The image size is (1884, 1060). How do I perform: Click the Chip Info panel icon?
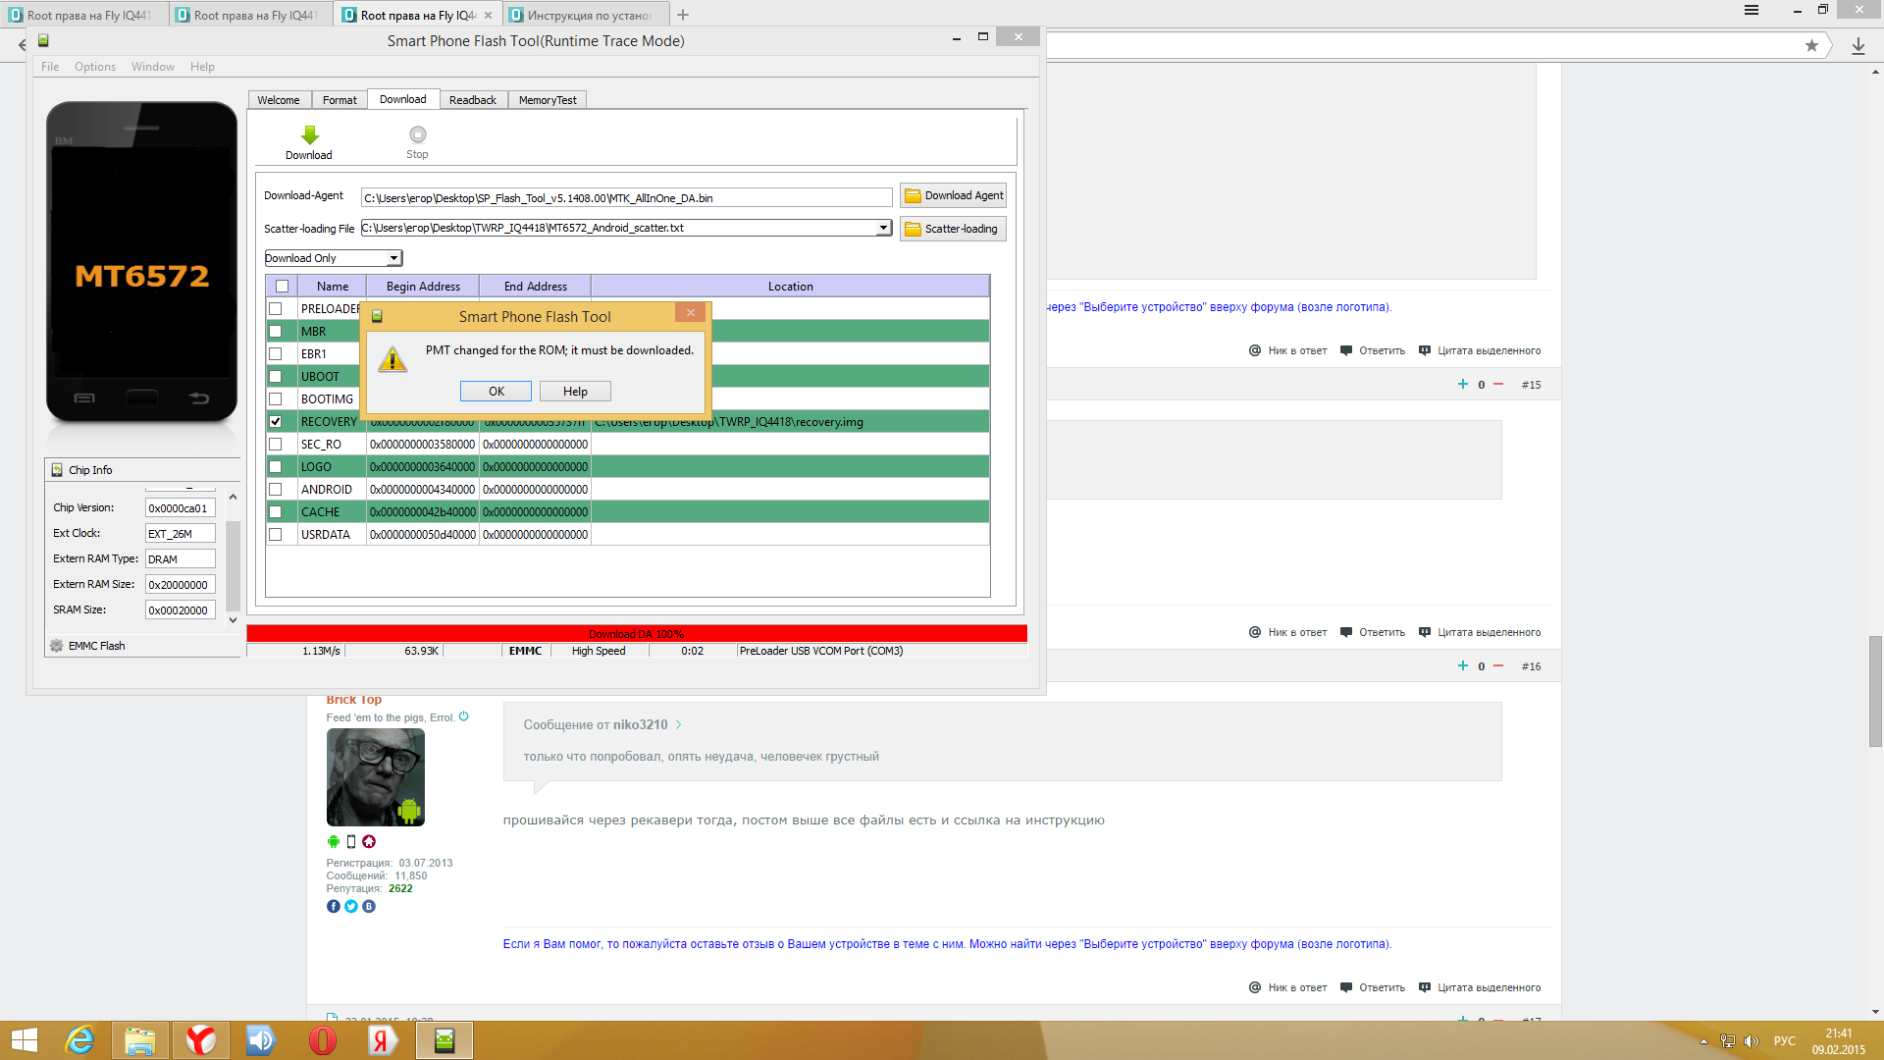[57, 470]
